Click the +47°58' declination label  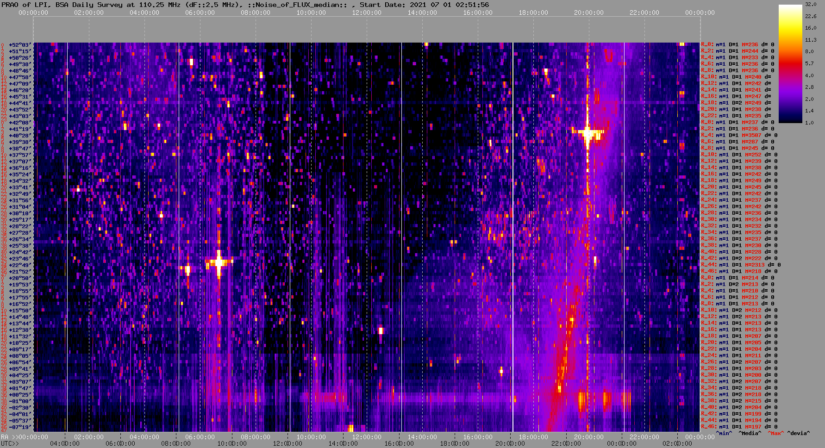click(19, 77)
